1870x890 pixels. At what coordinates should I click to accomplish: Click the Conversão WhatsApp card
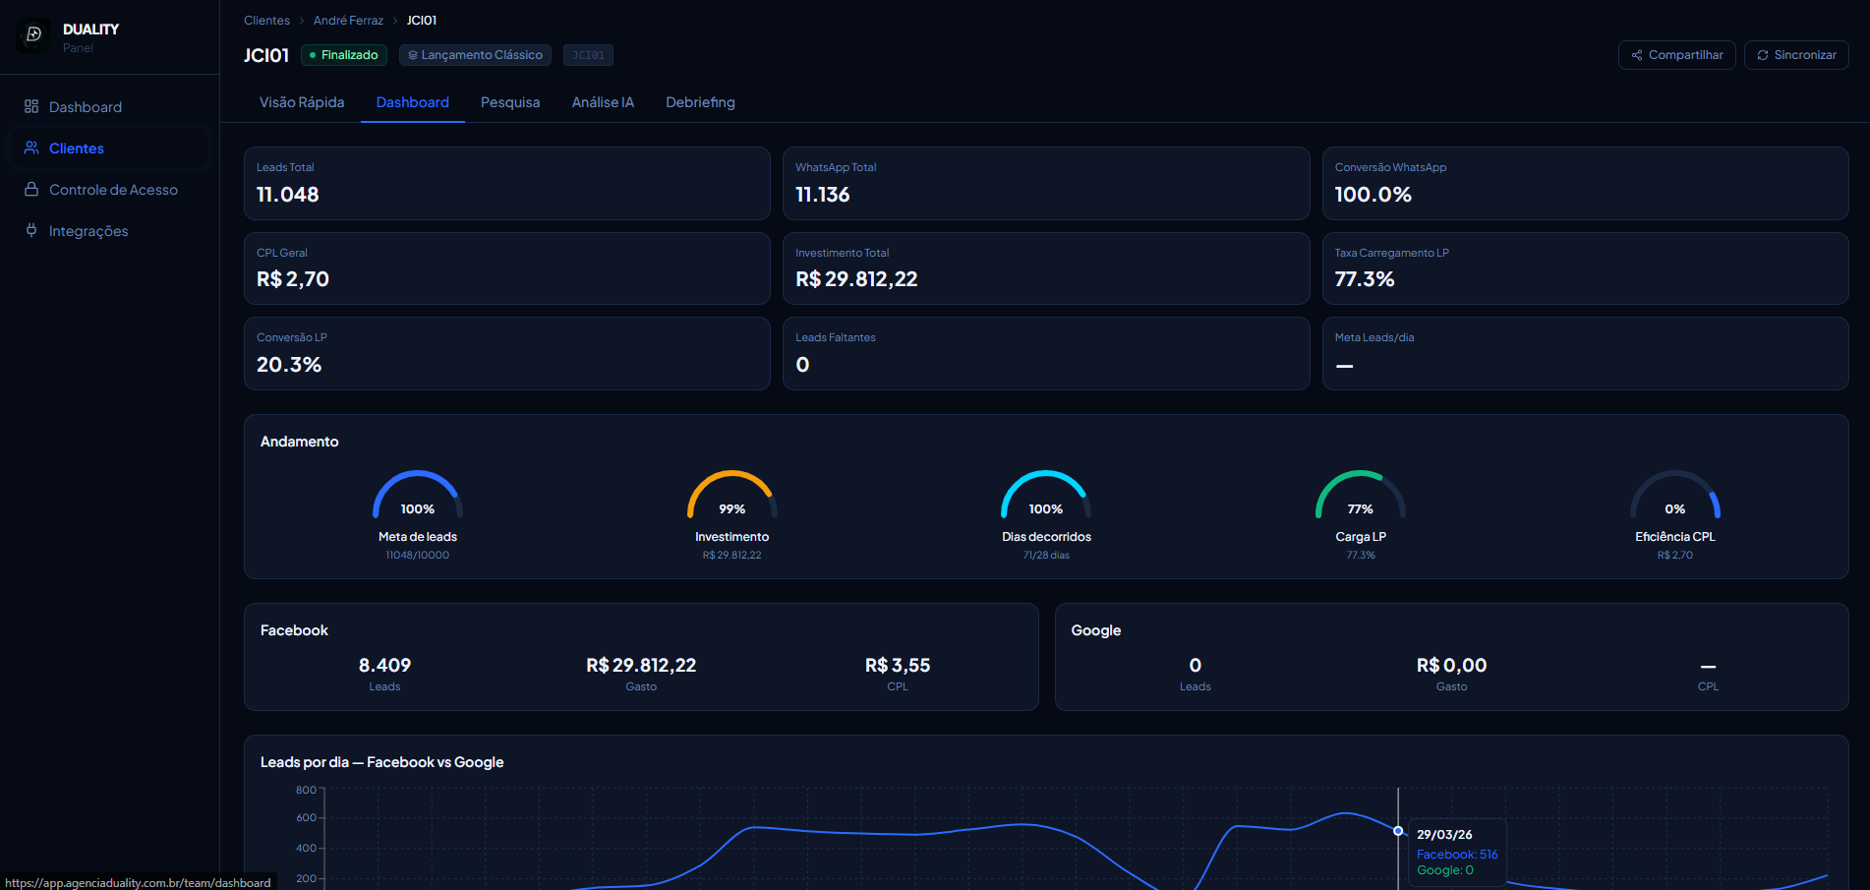(1586, 183)
